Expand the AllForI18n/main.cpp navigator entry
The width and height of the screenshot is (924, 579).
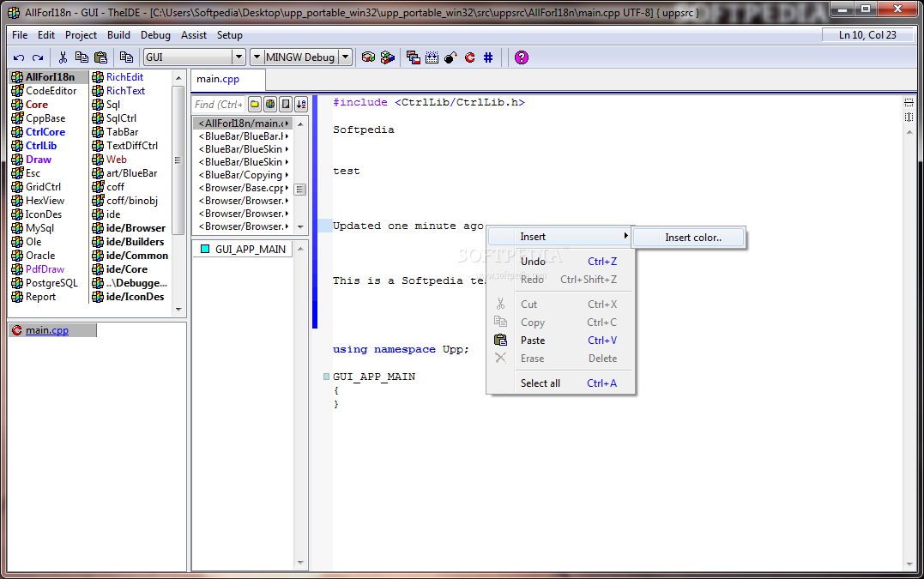point(287,124)
